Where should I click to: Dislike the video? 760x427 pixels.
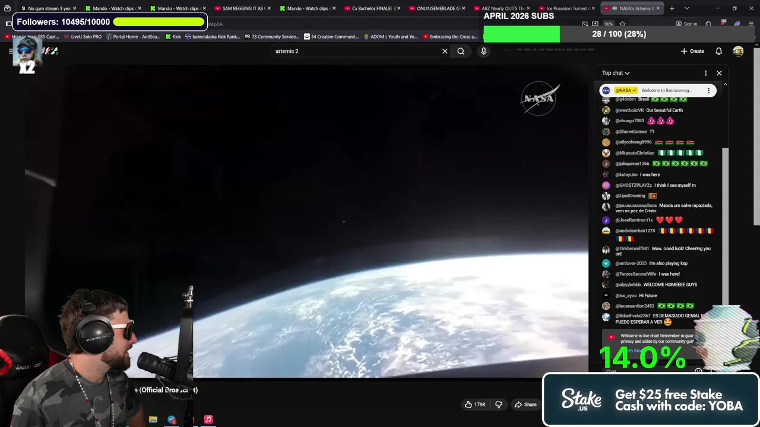pyautogui.click(x=499, y=404)
